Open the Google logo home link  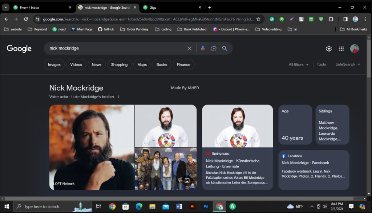click(19, 49)
